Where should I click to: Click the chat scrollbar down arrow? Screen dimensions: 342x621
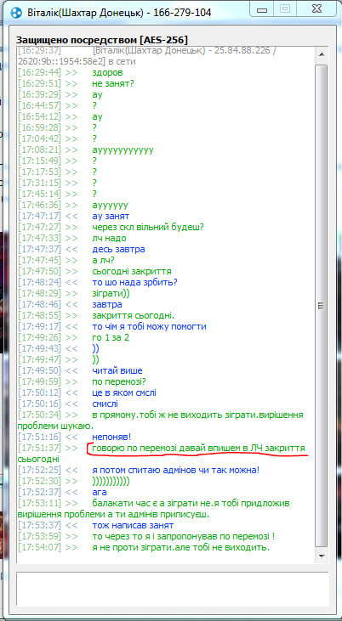pyautogui.click(x=322, y=555)
